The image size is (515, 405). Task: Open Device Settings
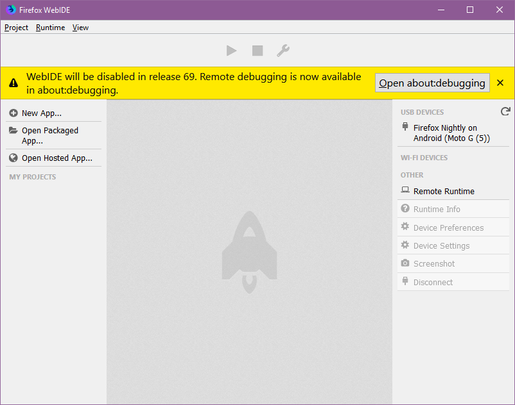[x=441, y=245]
